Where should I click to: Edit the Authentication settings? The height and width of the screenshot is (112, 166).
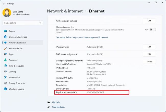click(x=149, y=21)
